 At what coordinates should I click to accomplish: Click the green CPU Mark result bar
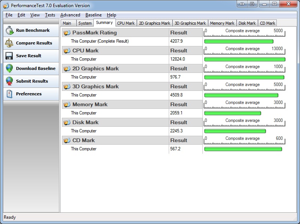pos(244,59)
